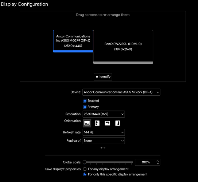Click the info icon on Identify button
This screenshot has height=182, width=198.
point(97,77)
